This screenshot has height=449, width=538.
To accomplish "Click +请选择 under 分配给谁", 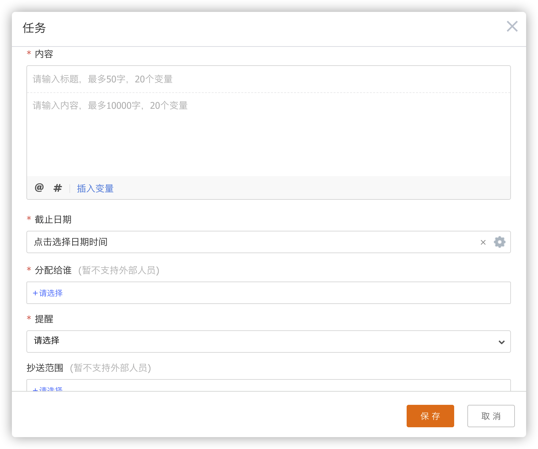I will [x=48, y=293].
